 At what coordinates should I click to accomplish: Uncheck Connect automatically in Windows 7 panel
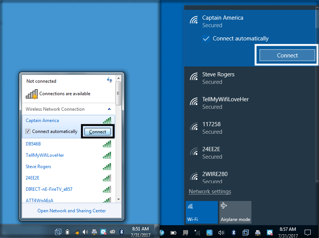coord(28,131)
